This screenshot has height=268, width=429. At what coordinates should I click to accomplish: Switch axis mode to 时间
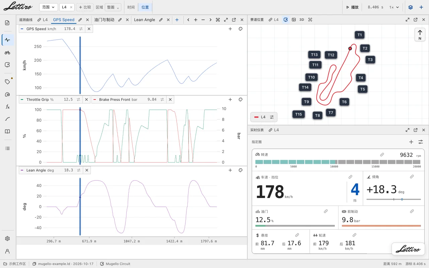(131, 7)
